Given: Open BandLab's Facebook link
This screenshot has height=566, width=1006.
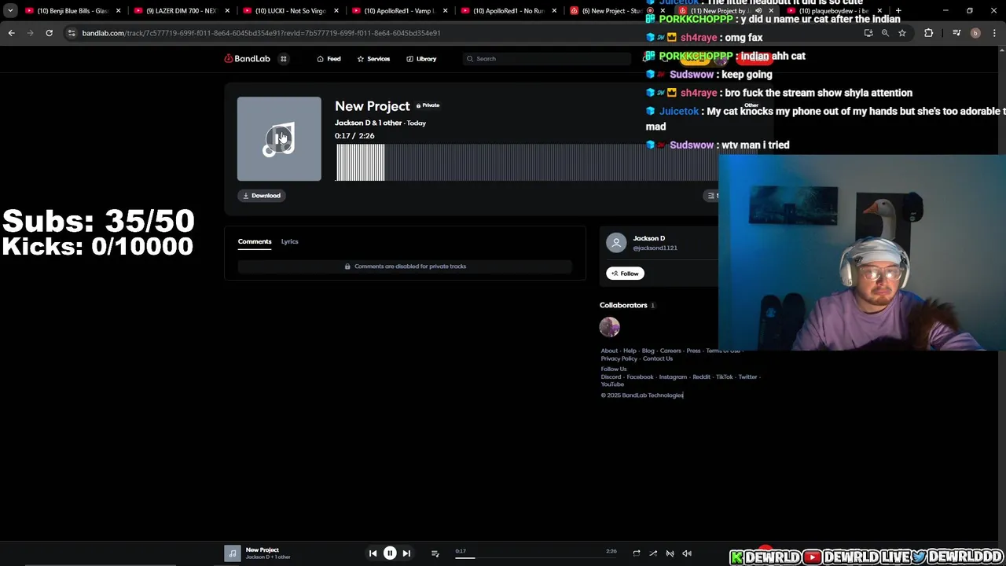Looking at the screenshot, I should tap(640, 377).
